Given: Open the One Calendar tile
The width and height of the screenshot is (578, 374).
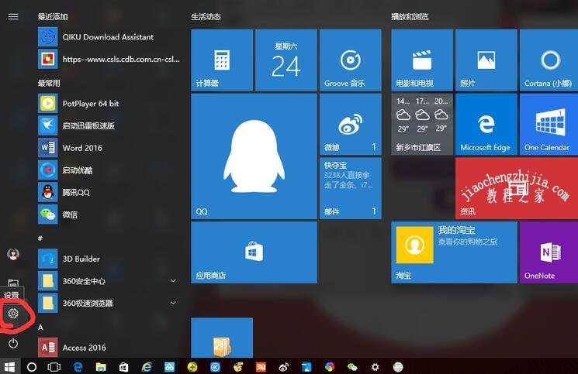Looking at the screenshot, I should point(549,124).
